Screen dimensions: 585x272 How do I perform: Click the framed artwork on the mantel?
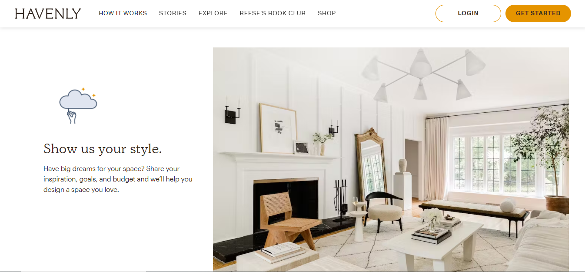coord(278,128)
